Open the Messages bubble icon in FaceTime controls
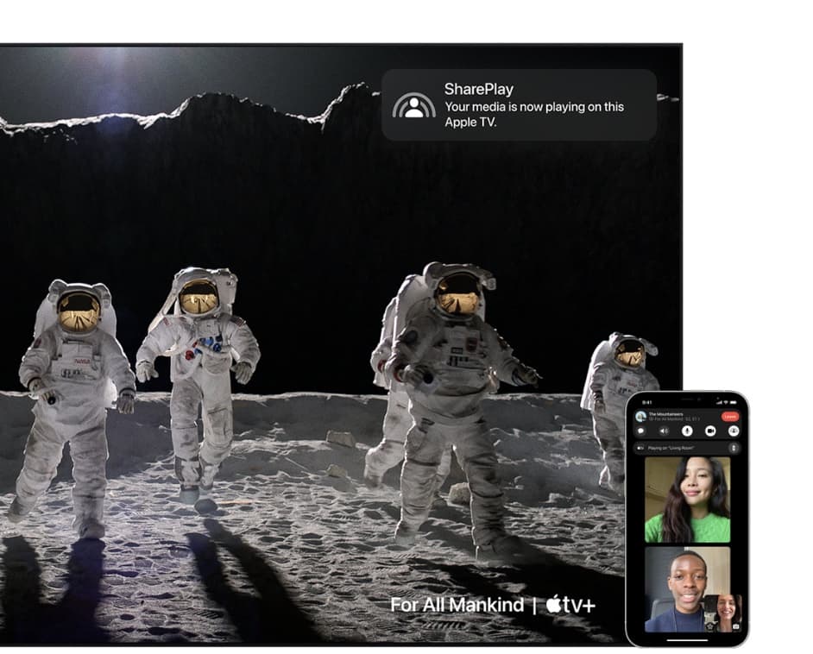This screenshot has height=654, width=813. [641, 431]
